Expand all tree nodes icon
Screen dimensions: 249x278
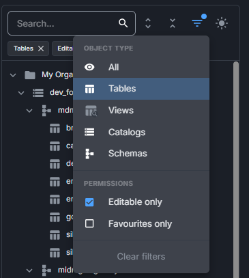[x=148, y=23]
